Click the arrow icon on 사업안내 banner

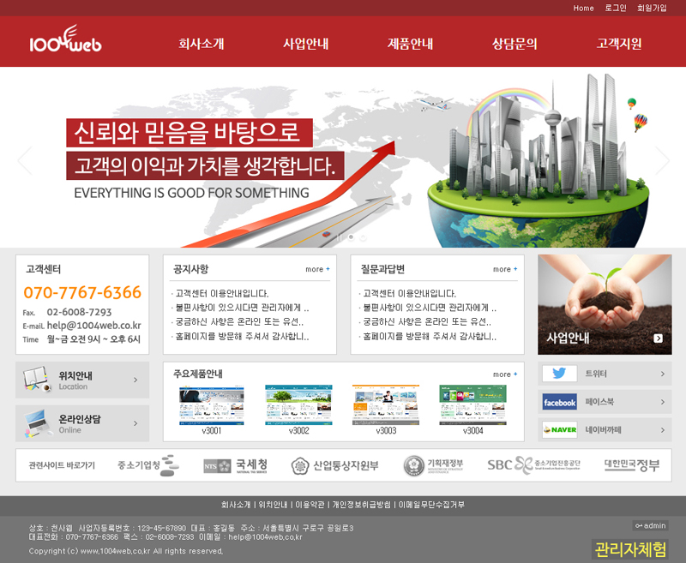(658, 338)
